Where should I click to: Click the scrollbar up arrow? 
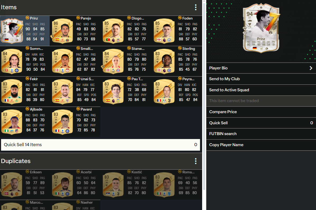pyautogui.click(x=204, y=1)
